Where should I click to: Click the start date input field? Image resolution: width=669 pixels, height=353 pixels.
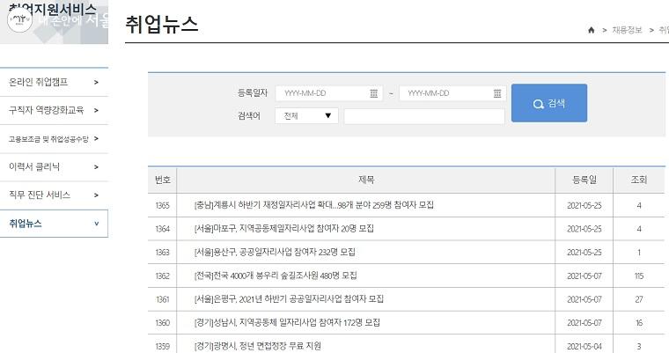pyautogui.click(x=321, y=93)
